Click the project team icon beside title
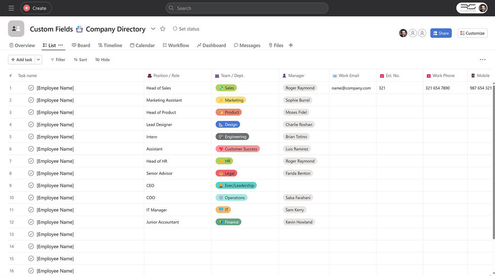 (16, 29)
